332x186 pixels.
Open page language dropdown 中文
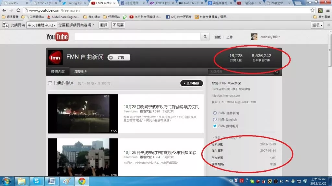tap(41, 25)
